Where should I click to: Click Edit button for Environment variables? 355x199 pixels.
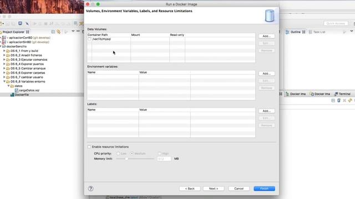tap(266, 81)
